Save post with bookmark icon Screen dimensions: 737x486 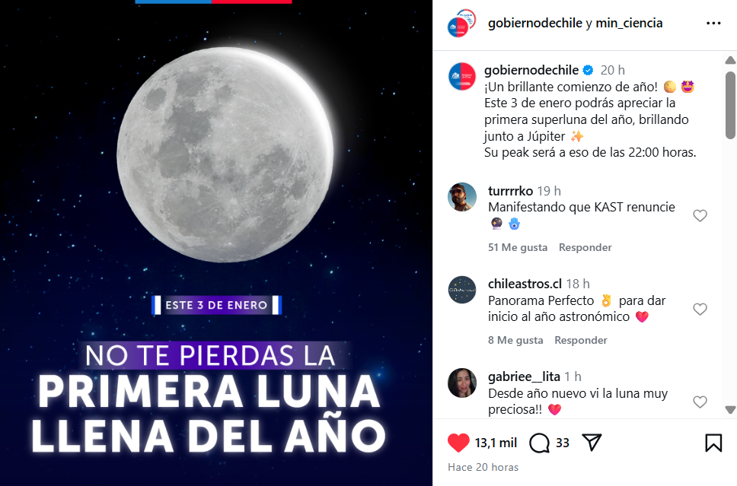point(713,443)
